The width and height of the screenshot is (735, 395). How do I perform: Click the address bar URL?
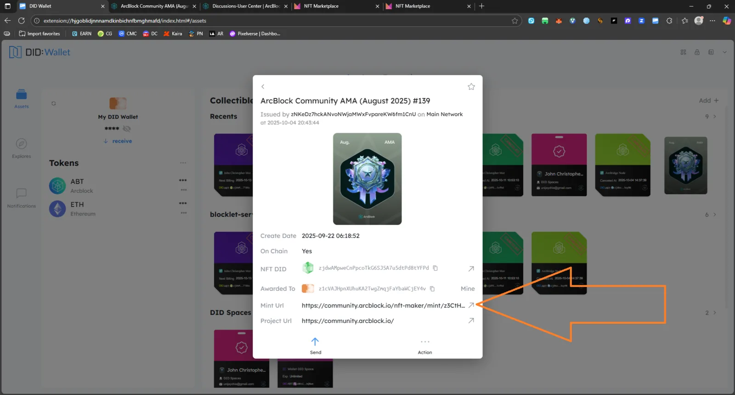point(124,21)
